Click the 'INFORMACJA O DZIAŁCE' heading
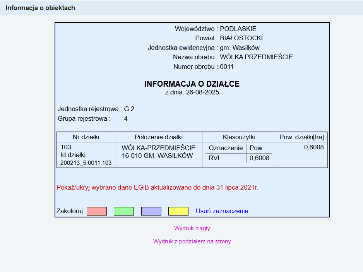 tap(192, 84)
